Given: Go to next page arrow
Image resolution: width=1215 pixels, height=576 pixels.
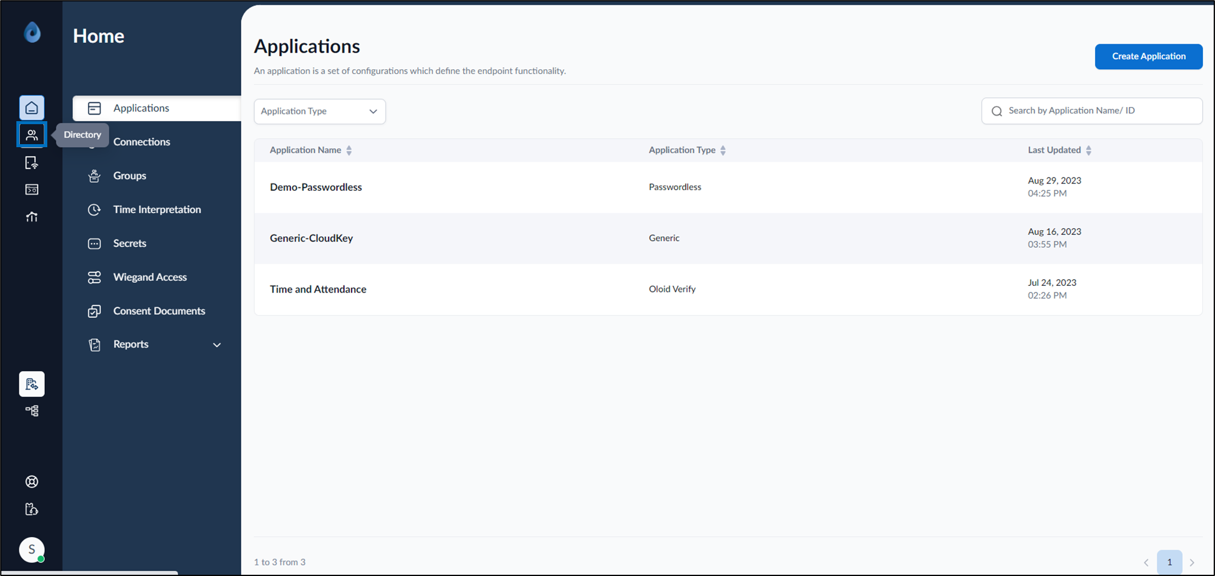Looking at the screenshot, I should [x=1192, y=562].
